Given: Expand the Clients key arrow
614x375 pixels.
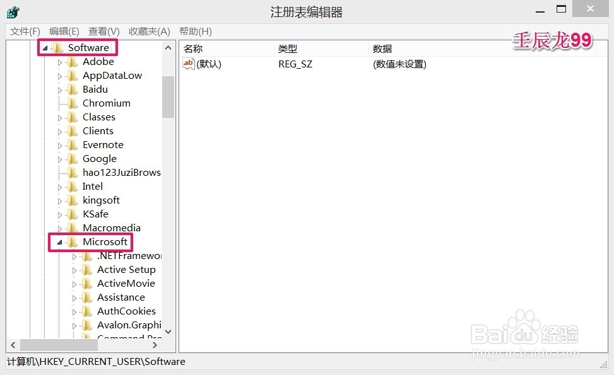Looking at the screenshot, I should (x=59, y=132).
